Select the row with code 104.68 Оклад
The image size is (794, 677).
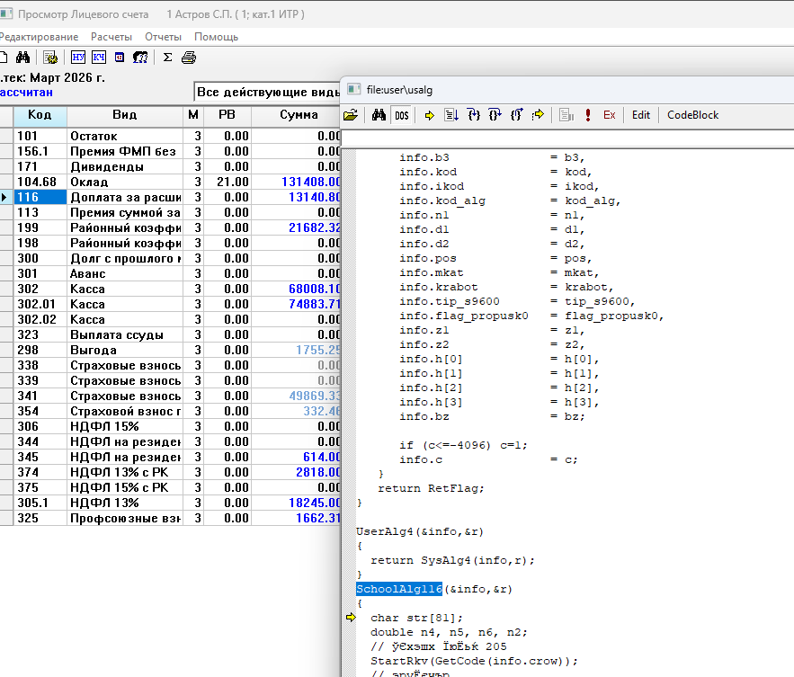[x=99, y=182]
